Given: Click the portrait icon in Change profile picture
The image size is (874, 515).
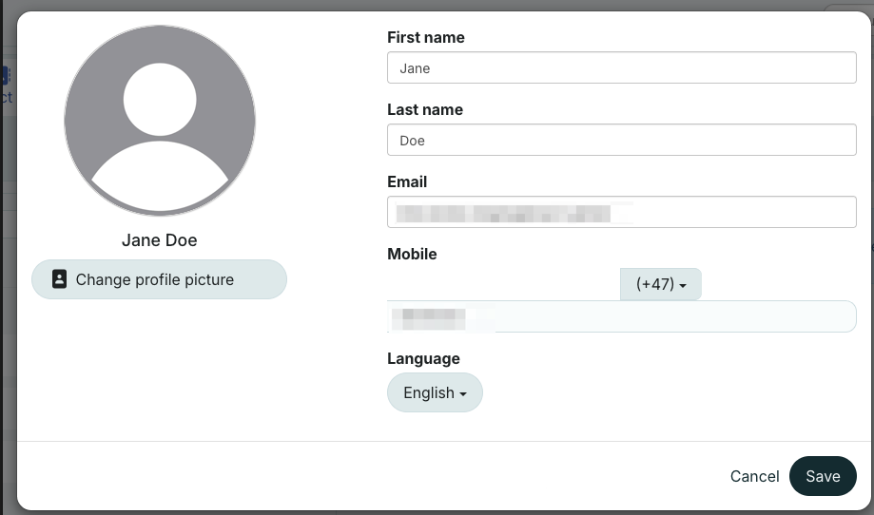Looking at the screenshot, I should 59,279.
